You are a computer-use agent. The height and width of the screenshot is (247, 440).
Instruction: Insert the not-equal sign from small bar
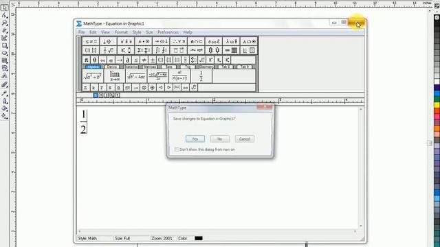point(144,60)
